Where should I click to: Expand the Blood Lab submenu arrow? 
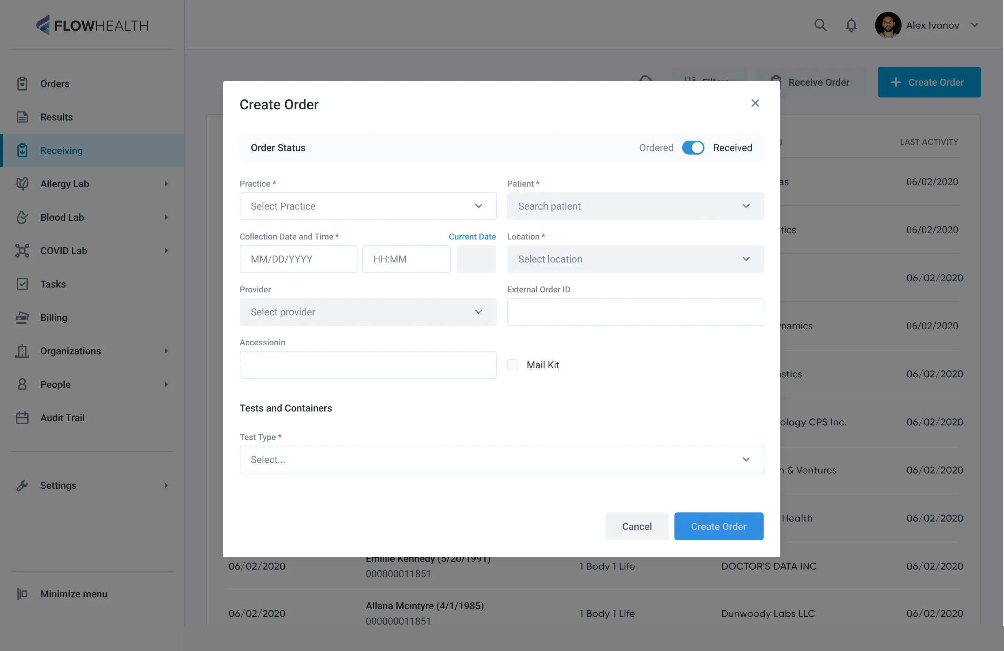click(x=166, y=217)
